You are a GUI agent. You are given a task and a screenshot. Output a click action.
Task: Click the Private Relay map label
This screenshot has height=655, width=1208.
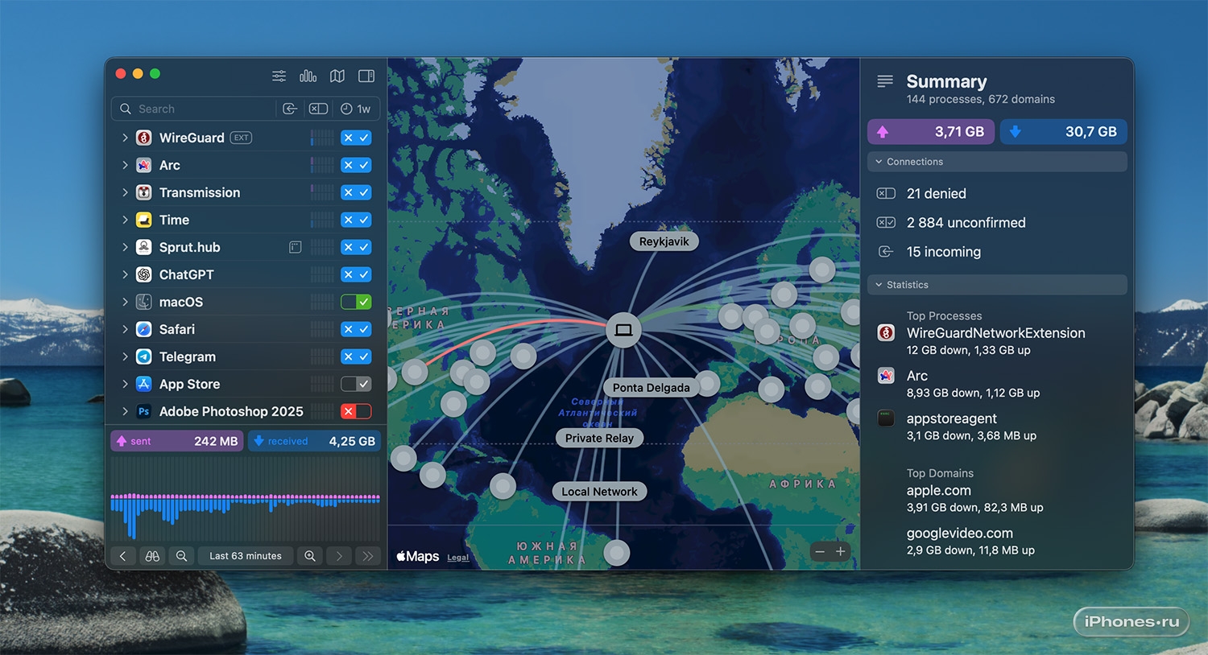599,438
